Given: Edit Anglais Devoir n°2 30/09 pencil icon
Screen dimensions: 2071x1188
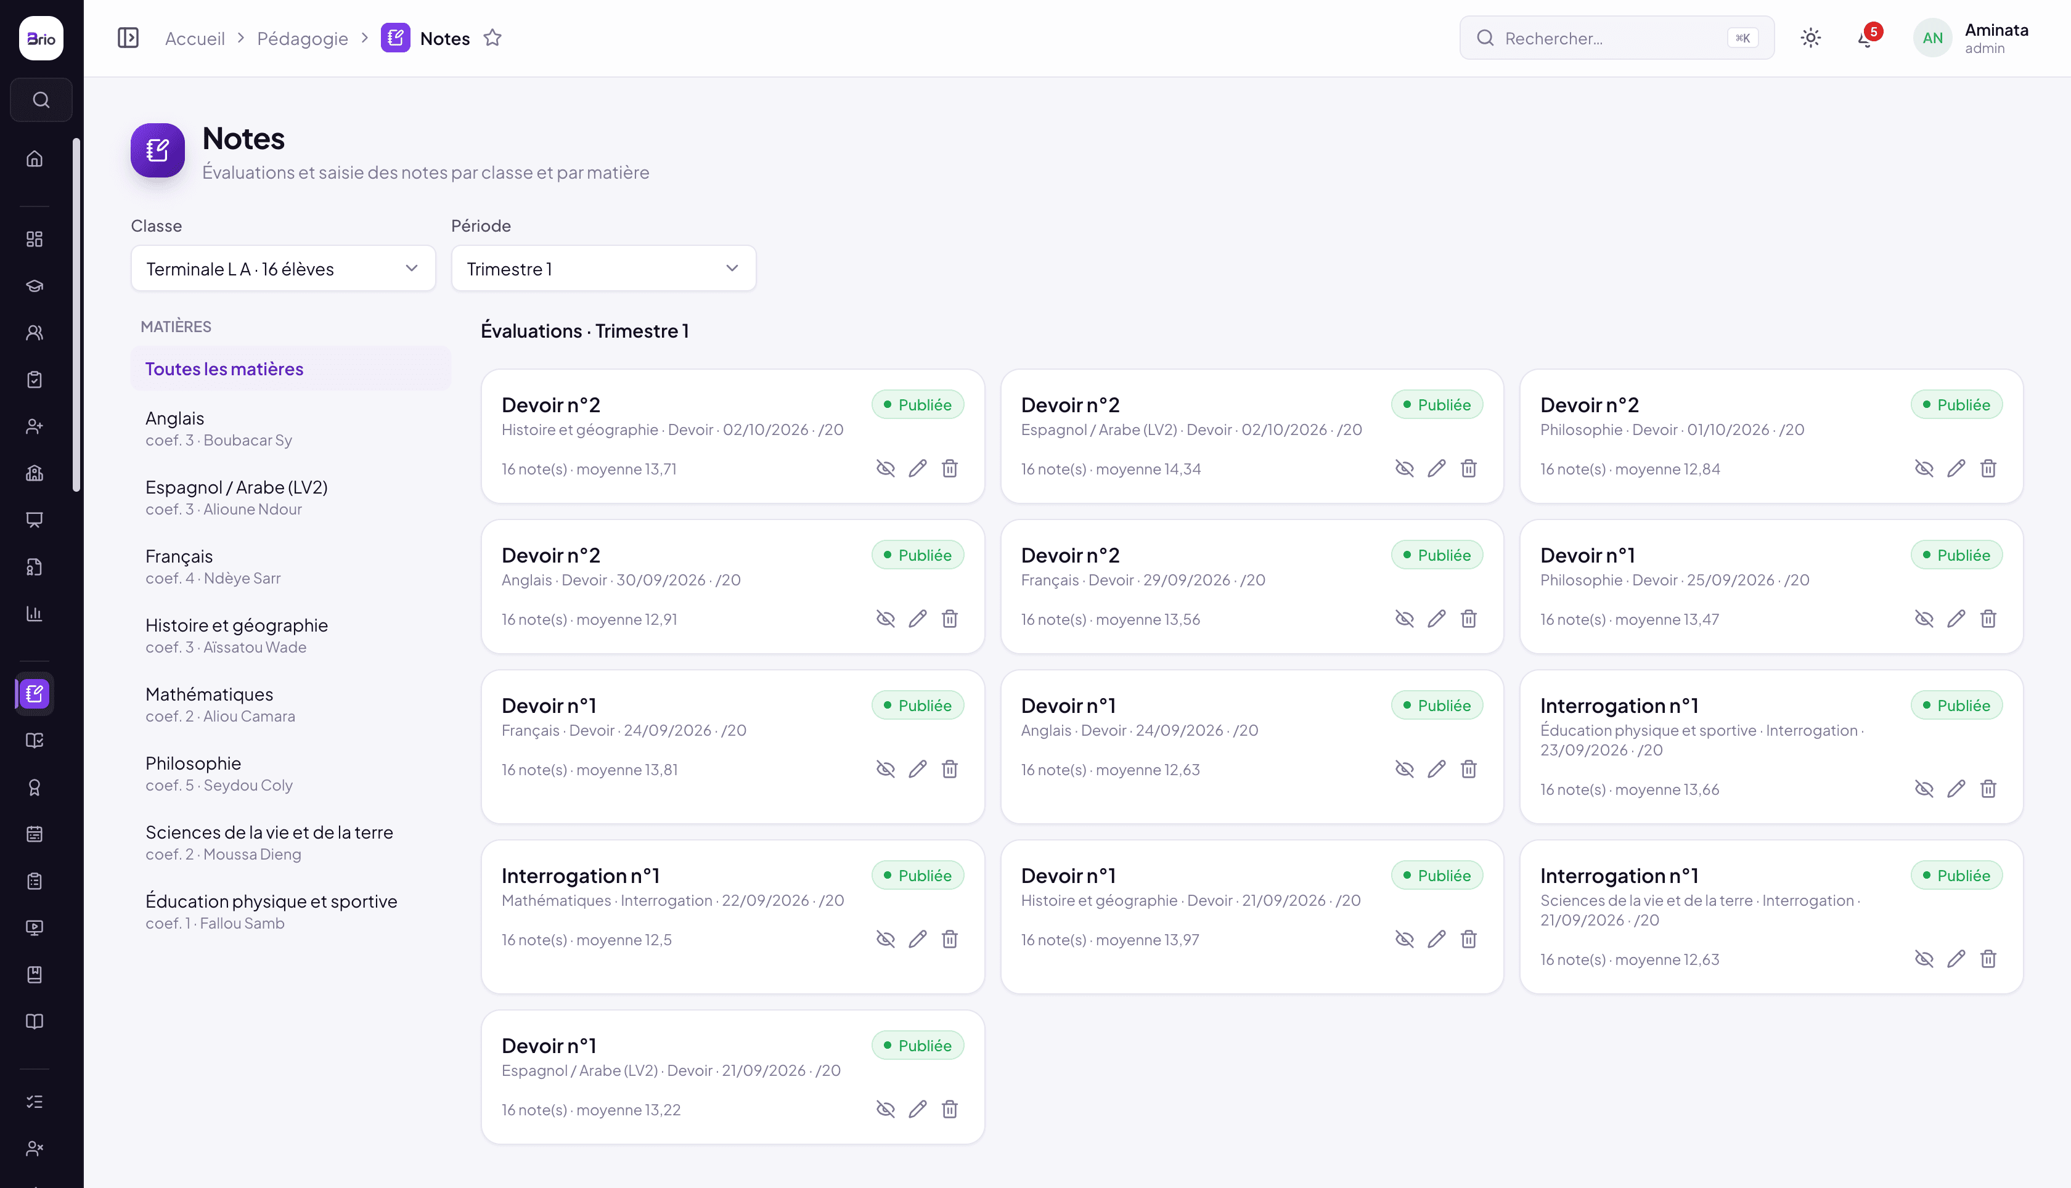Looking at the screenshot, I should pos(917,619).
